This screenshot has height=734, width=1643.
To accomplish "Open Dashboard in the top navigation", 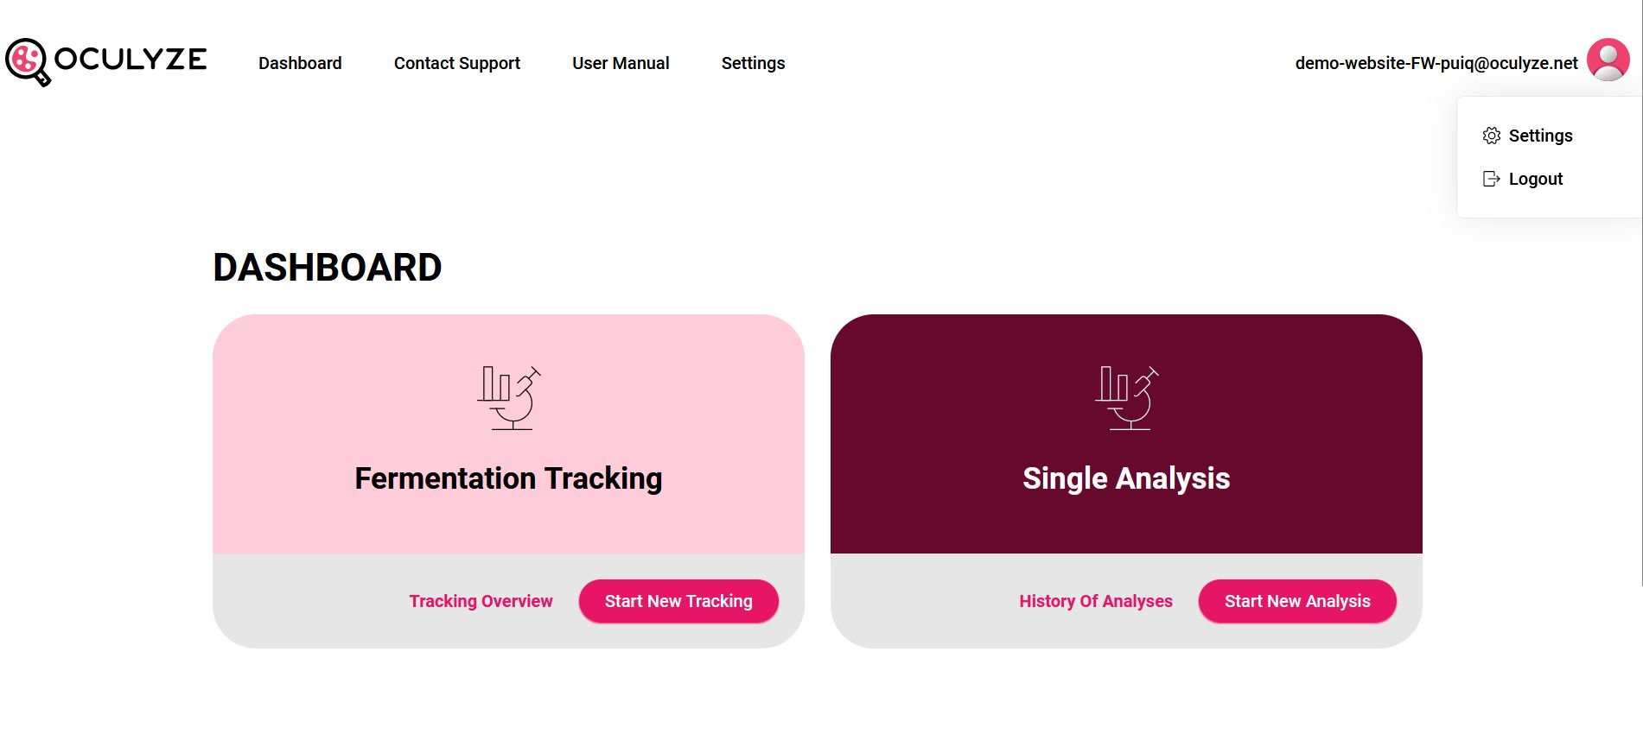I will (300, 63).
